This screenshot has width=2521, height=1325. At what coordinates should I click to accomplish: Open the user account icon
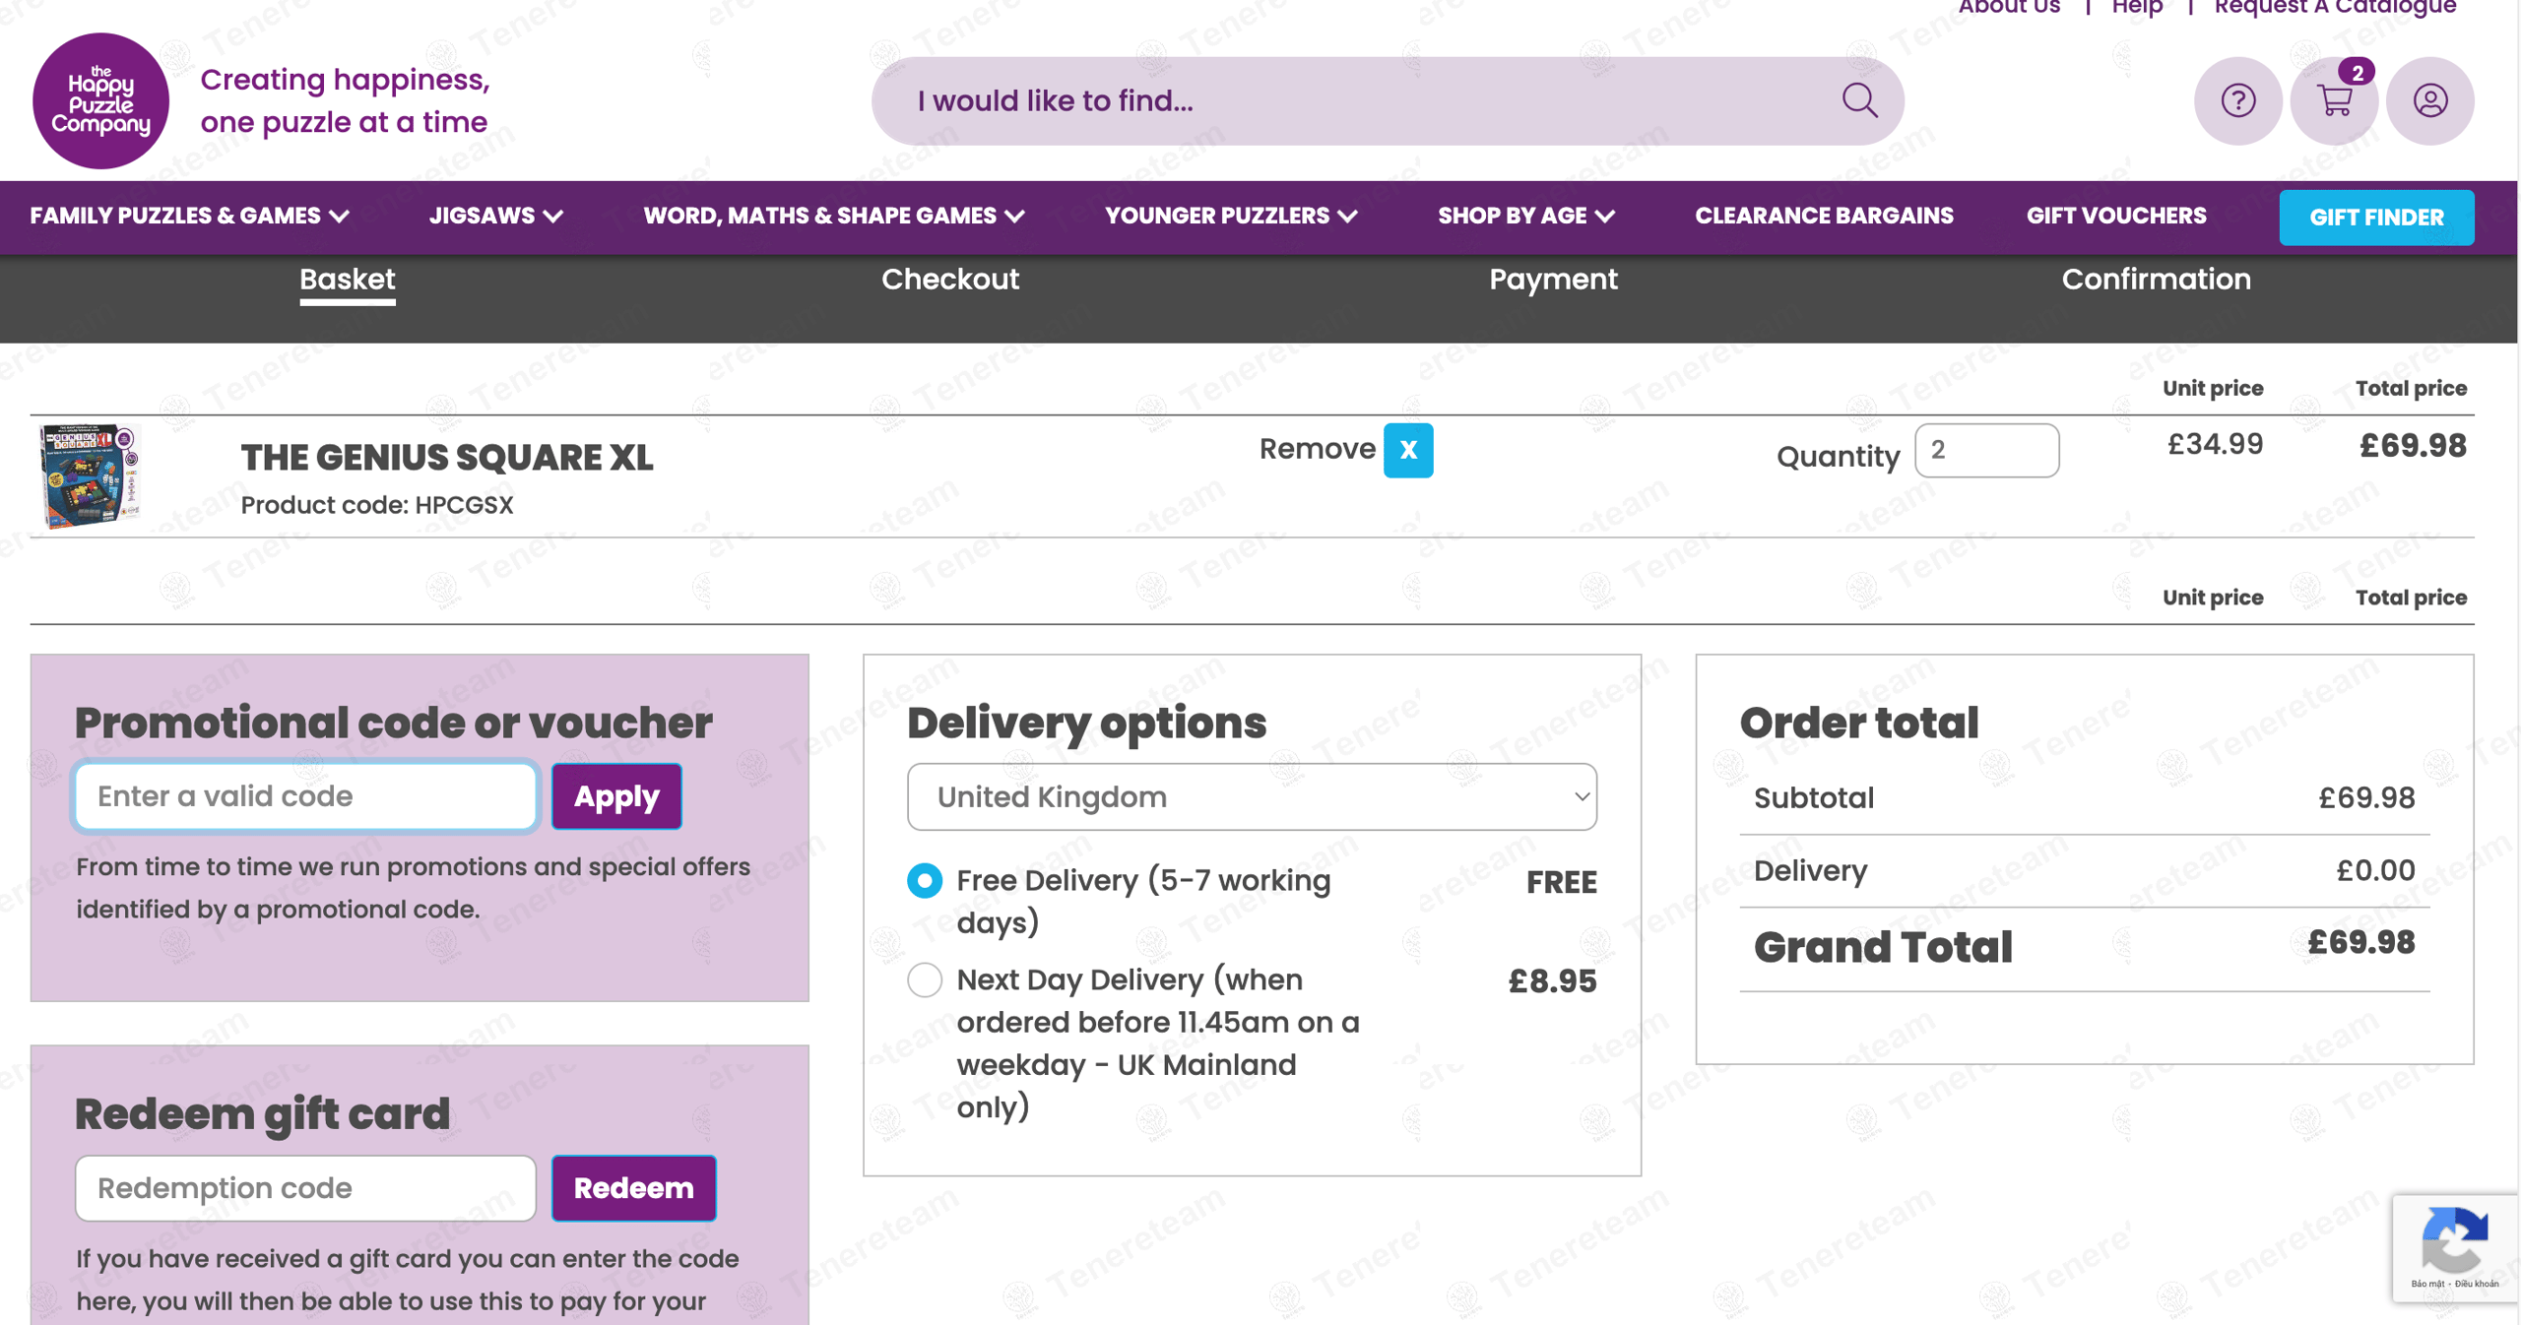[x=2429, y=100]
